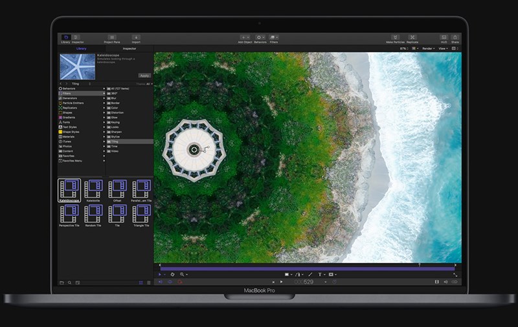Open the Project Pane toolbar button
Screen dimensions: 518x327
click(x=112, y=37)
